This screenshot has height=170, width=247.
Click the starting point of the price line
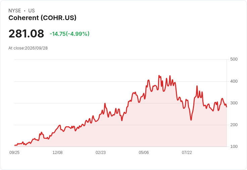[x=15, y=145]
